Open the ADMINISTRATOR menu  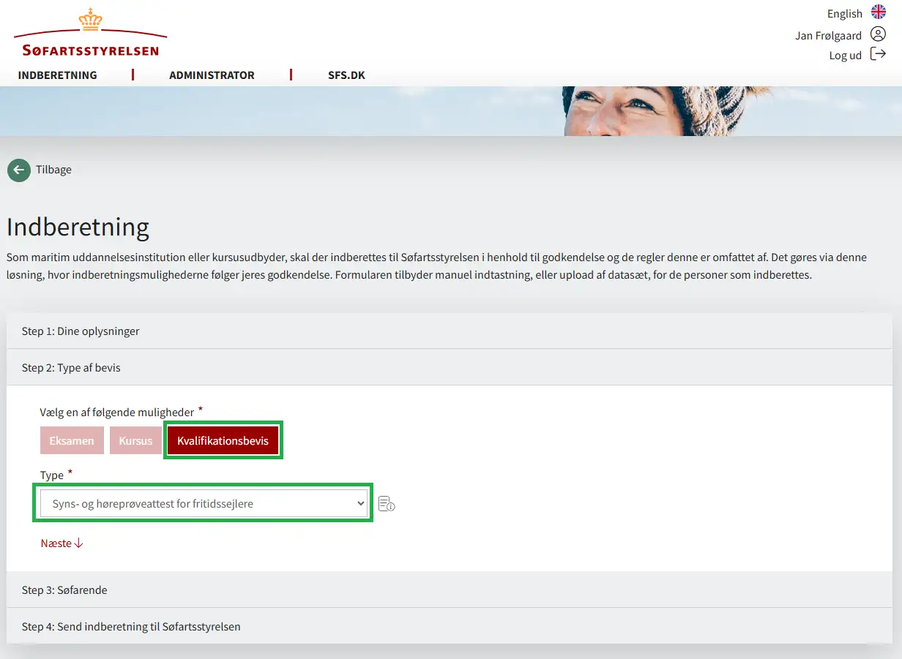[212, 75]
